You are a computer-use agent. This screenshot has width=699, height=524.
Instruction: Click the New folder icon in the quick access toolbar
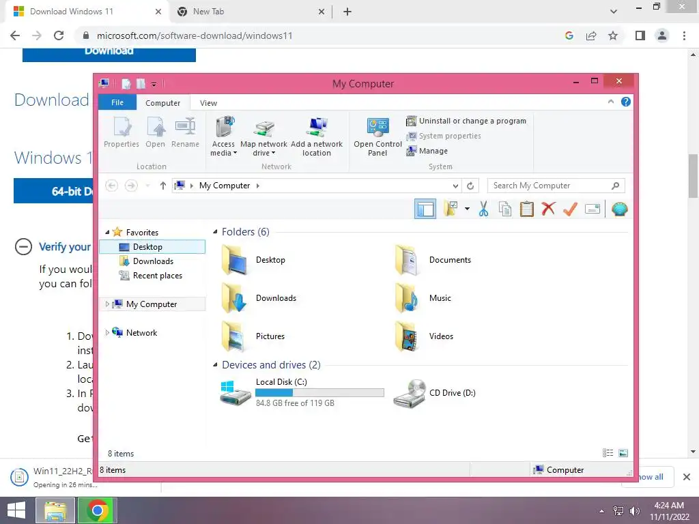click(141, 84)
